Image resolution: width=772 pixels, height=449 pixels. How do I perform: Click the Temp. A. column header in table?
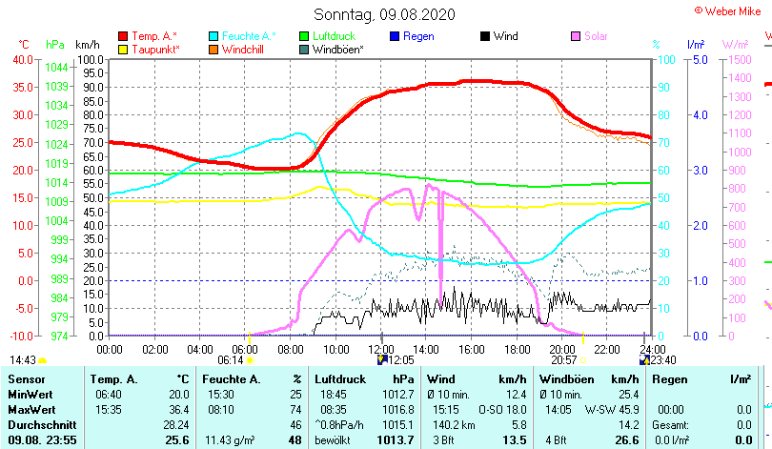tap(113, 379)
